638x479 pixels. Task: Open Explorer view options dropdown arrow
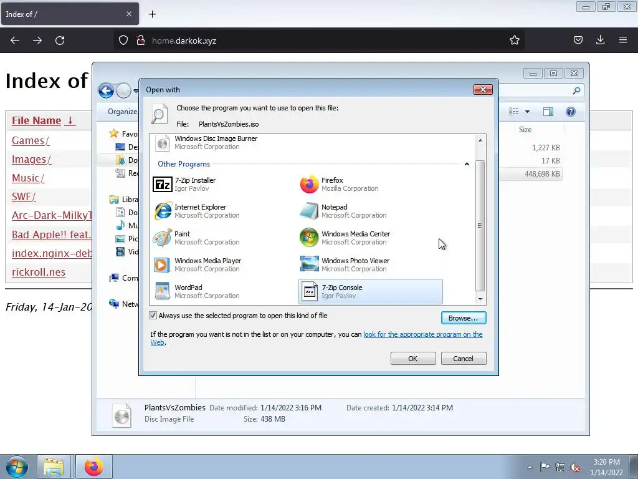(527, 112)
